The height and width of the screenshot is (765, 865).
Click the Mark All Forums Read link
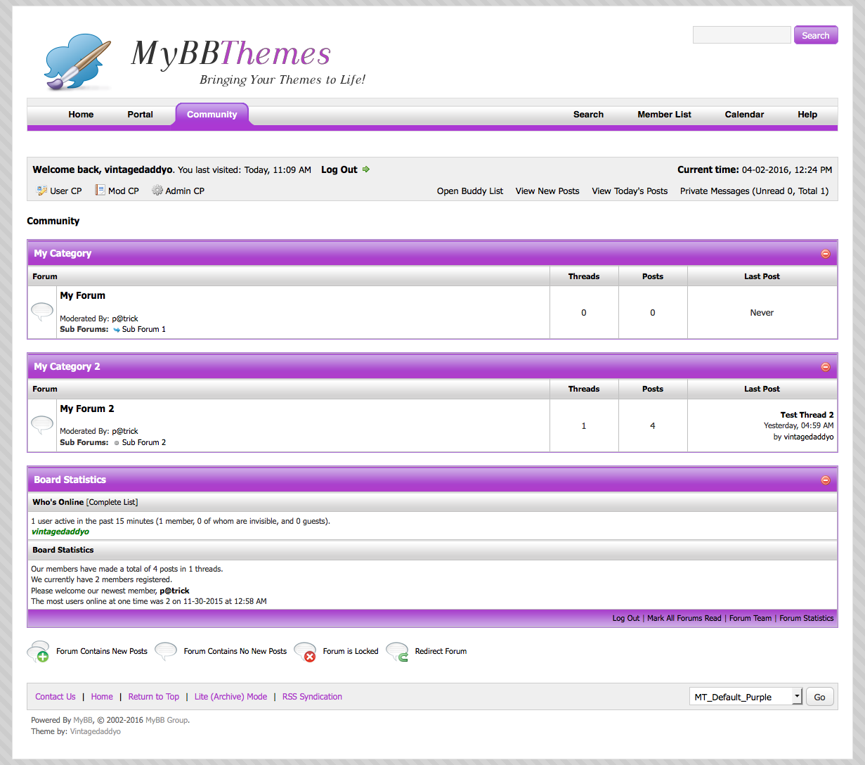(684, 618)
